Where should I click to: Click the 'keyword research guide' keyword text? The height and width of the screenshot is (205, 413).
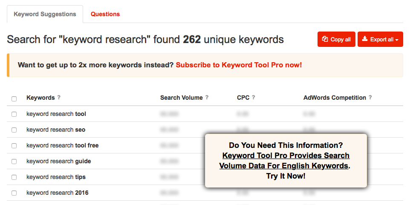pyautogui.click(x=59, y=161)
